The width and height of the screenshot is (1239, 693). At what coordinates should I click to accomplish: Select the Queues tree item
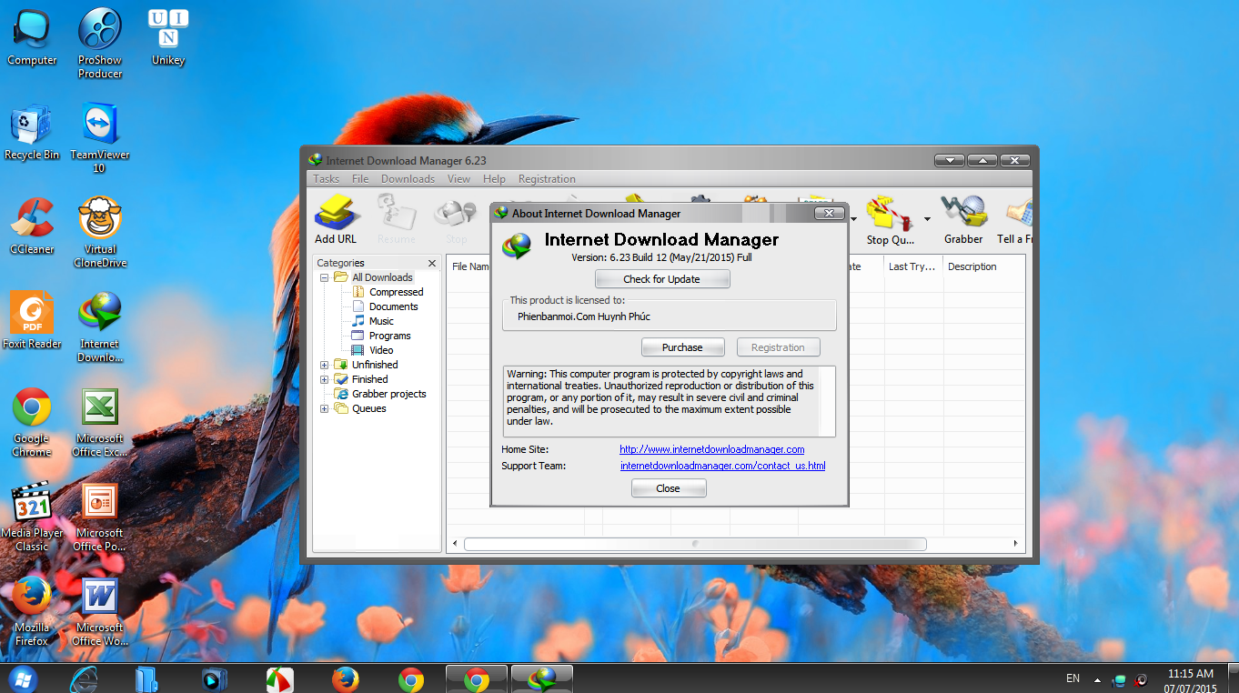[368, 408]
